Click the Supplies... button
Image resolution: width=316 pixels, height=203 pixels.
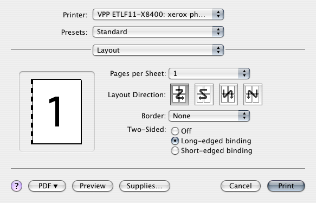[x=145, y=186]
